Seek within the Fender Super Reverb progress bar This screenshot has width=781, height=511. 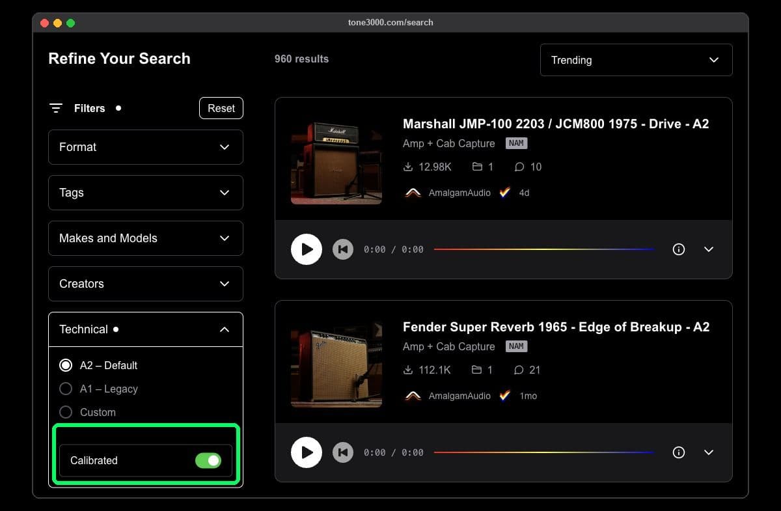[x=544, y=452]
